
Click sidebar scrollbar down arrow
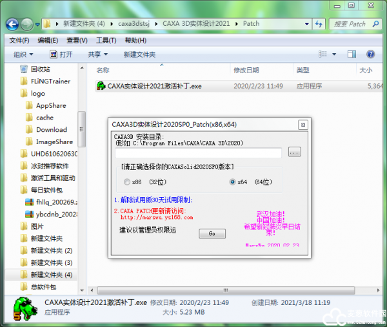(x=82, y=291)
